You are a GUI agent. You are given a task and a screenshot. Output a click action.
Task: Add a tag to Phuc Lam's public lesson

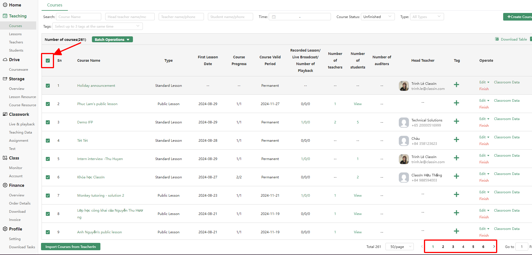click(x=456, y=103)
